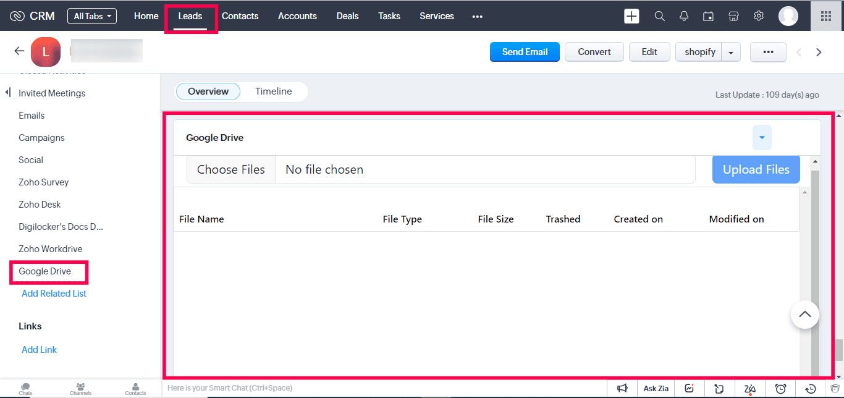
Task: Click the Add Link link
Action: [40, 350]
